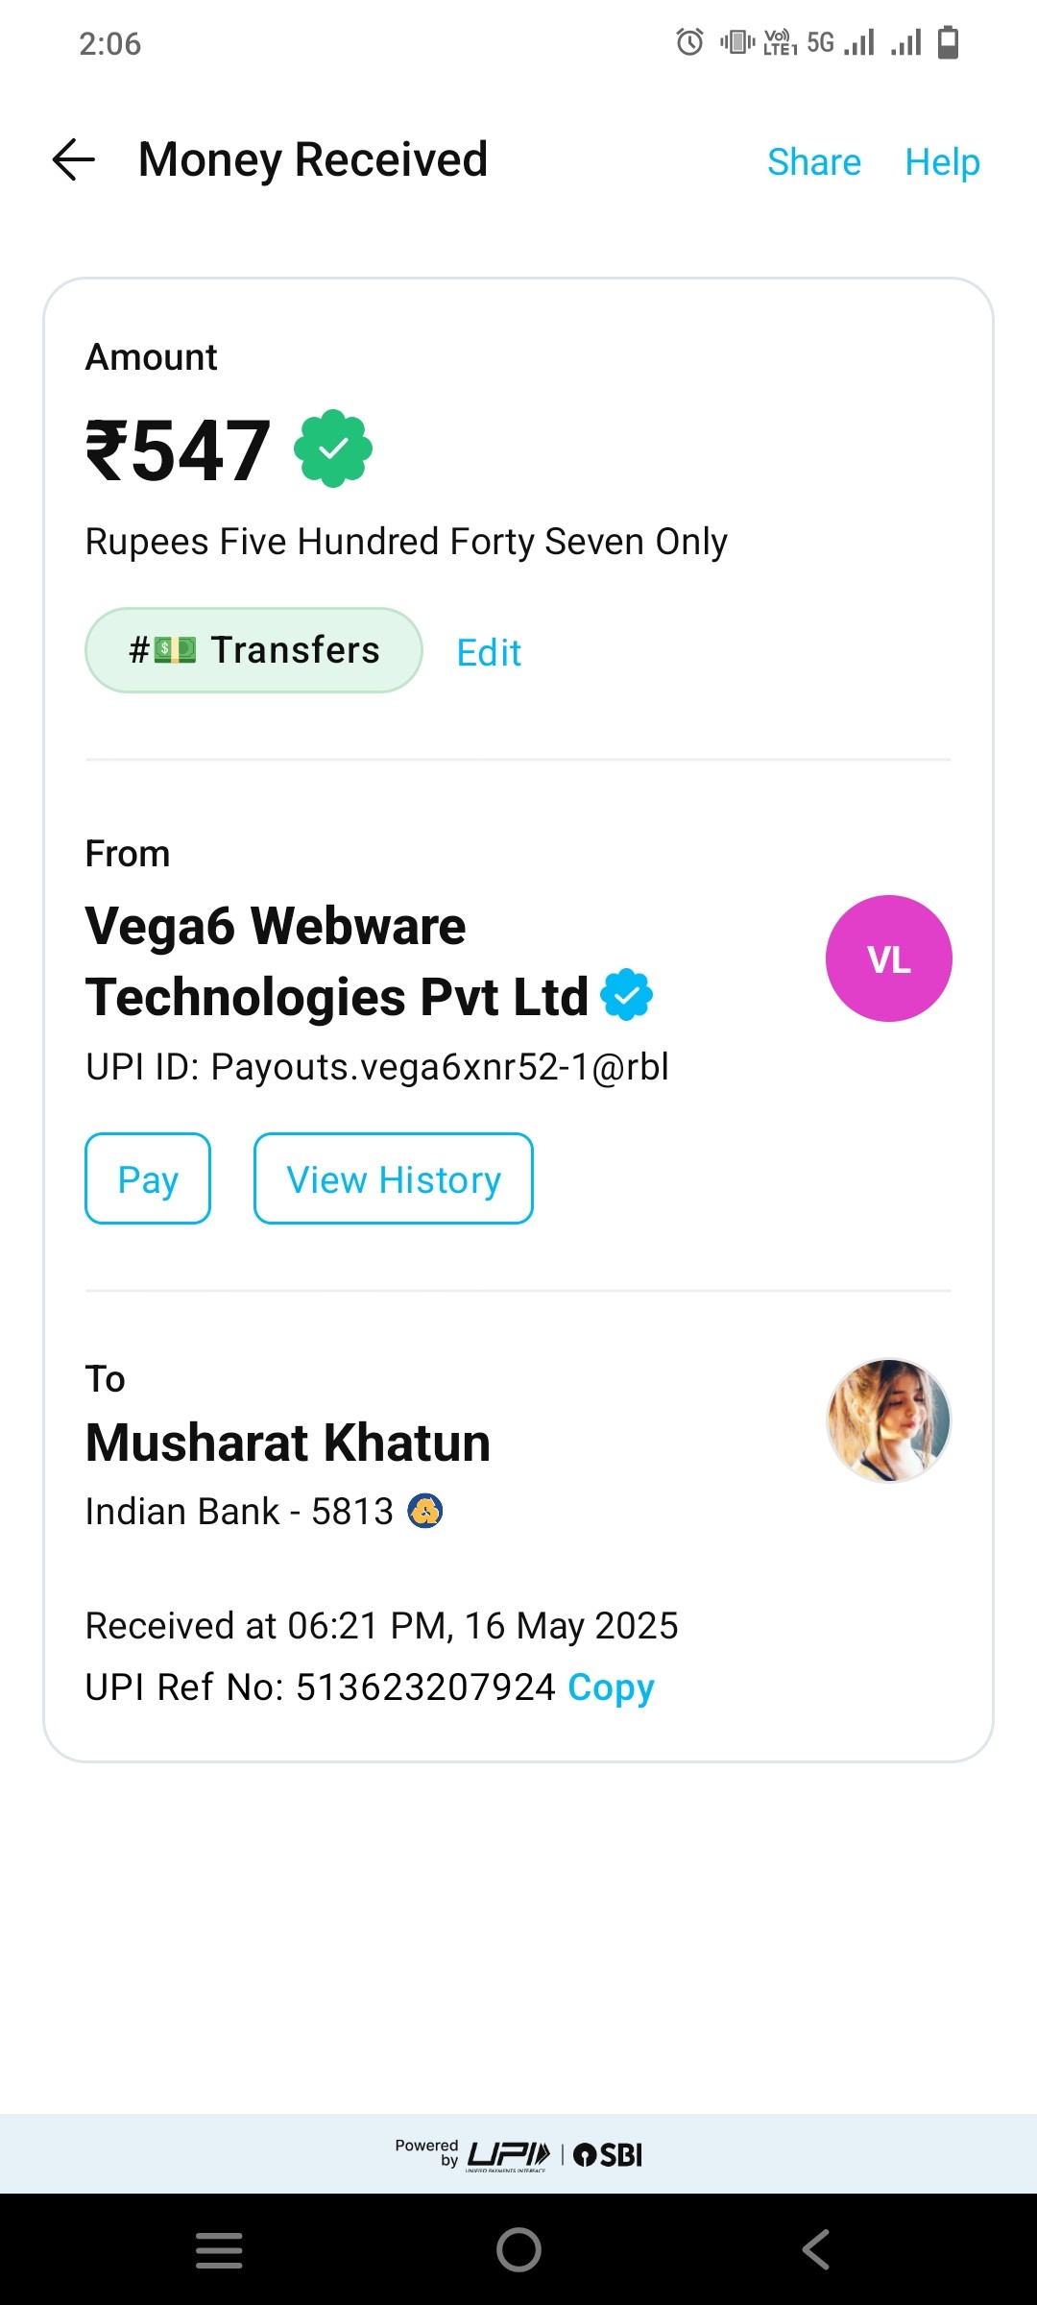Tap the back arrow in the header
Viewport: 1037px width, 2305px height.
point(74,159)
